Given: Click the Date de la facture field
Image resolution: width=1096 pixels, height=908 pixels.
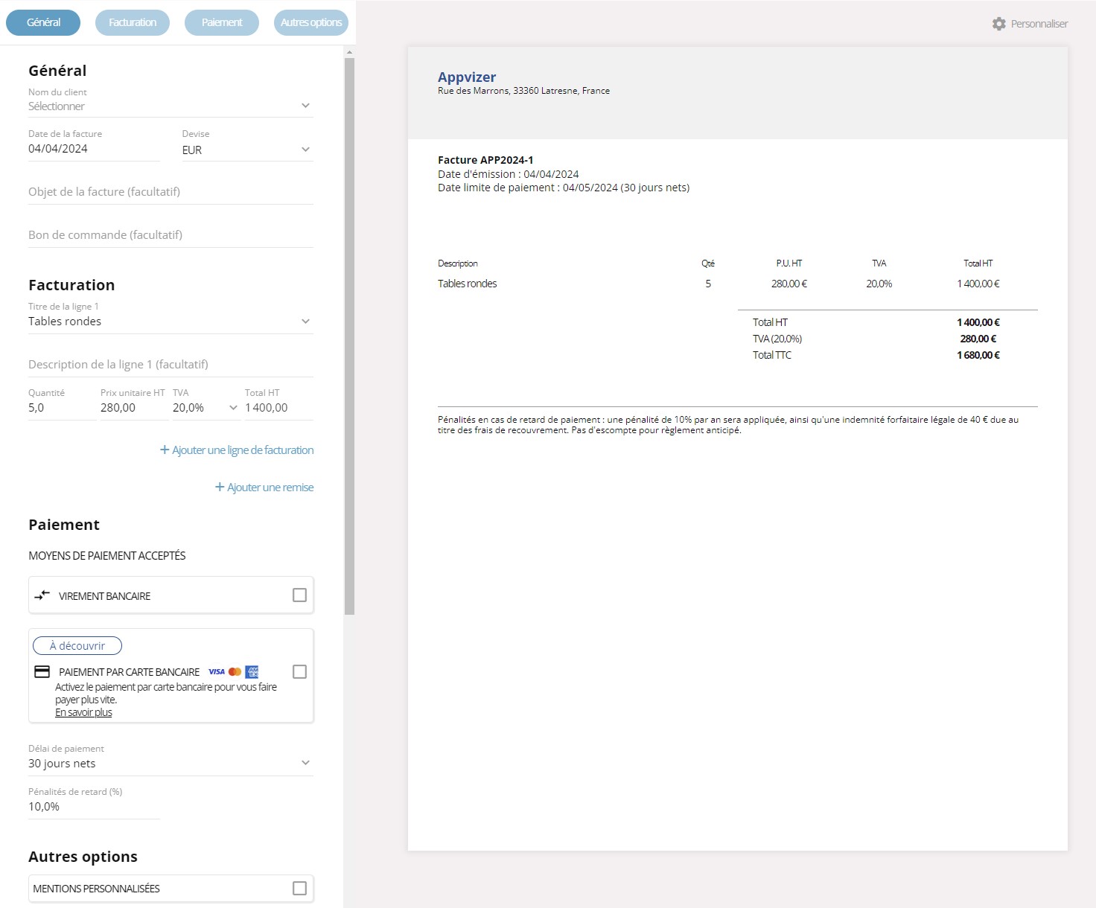Looking at the screenshot, I should 94,149.
